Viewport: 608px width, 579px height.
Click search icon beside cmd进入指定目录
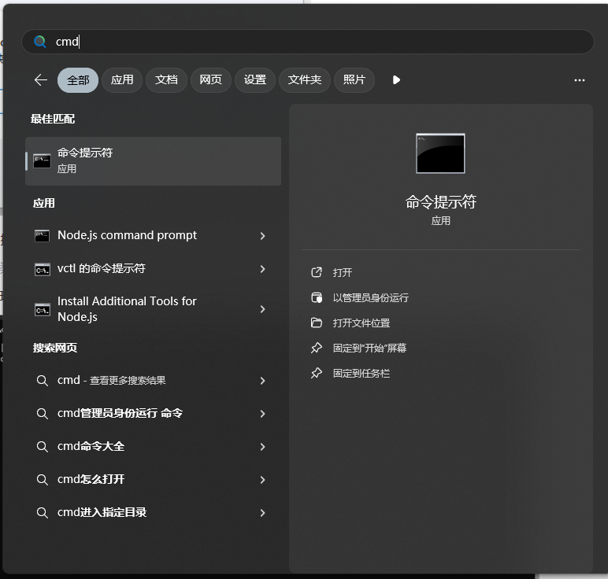[x=42, y=513]
